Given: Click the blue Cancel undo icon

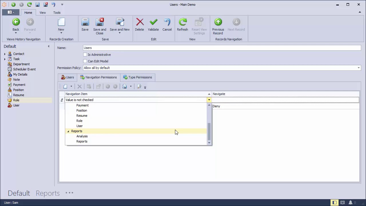Looking at the screenshot, I should [167, 22].
